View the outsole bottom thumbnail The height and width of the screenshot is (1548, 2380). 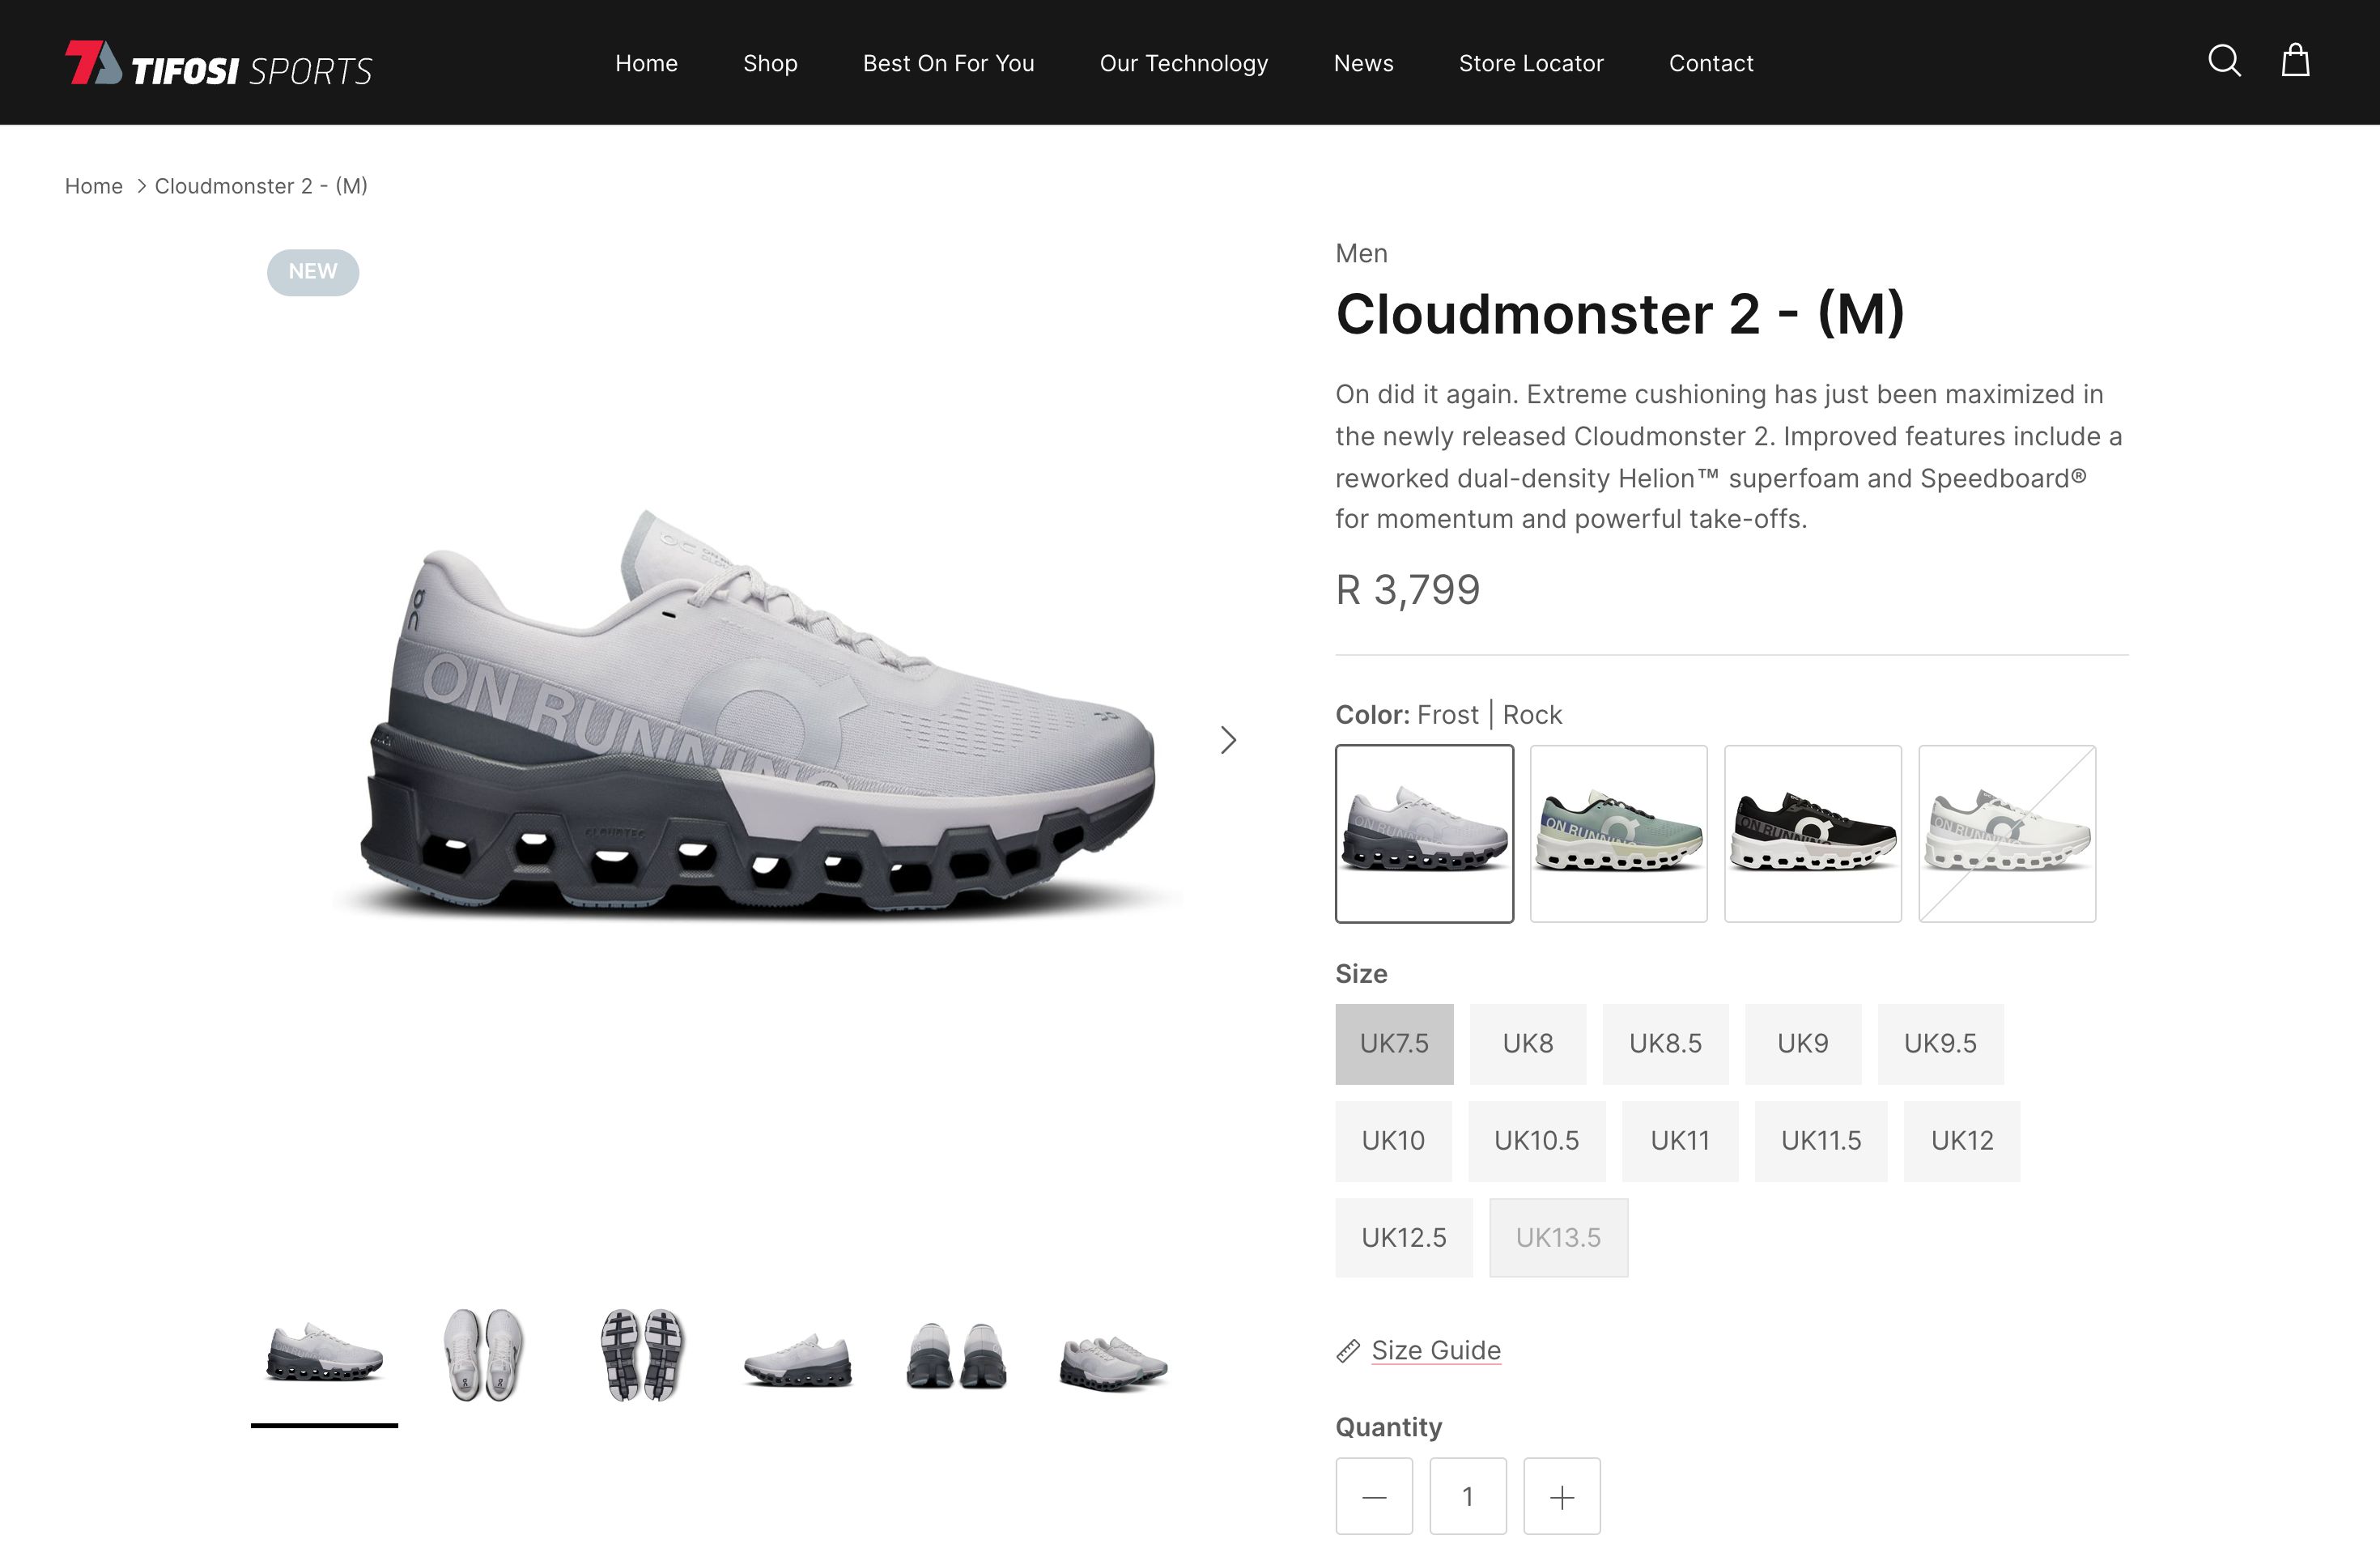click(x=642, y=1355)
